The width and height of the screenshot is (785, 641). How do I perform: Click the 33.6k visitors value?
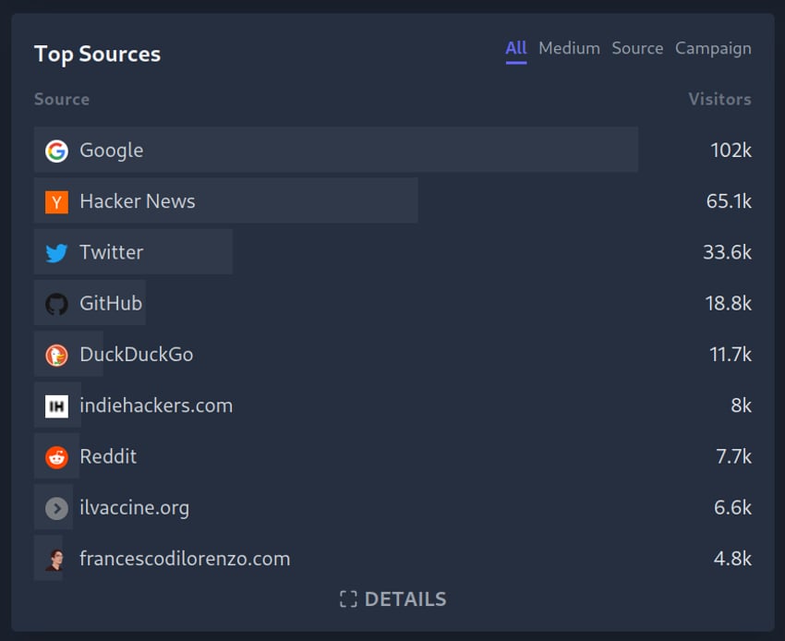pyautogui.click(x=728, y=252)
